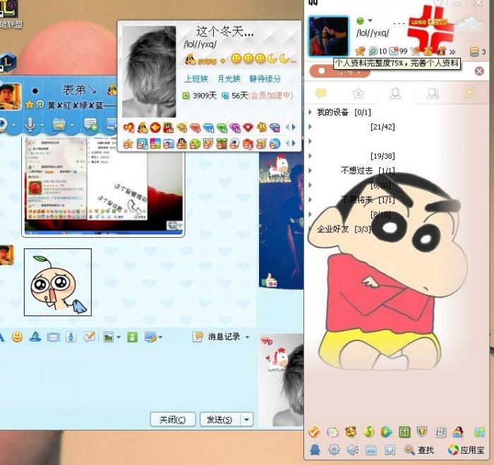Start voice message microphone icon in chat toolbar

(x=71, y=337)
